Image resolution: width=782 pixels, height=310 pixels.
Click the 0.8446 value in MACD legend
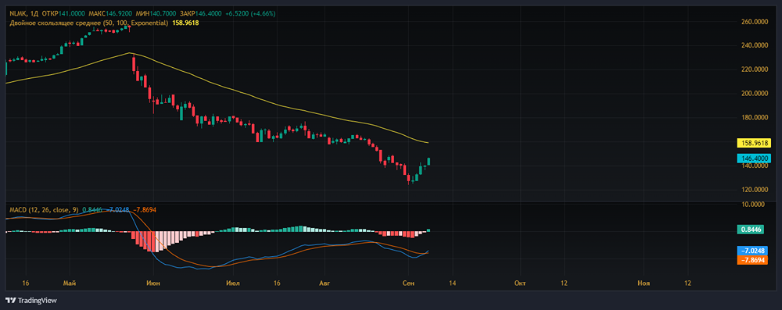pos(91,210)
